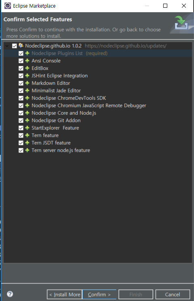Collapse the Nodeclipse.github.io tree node
194x301 pixels.
pos(7,46)
